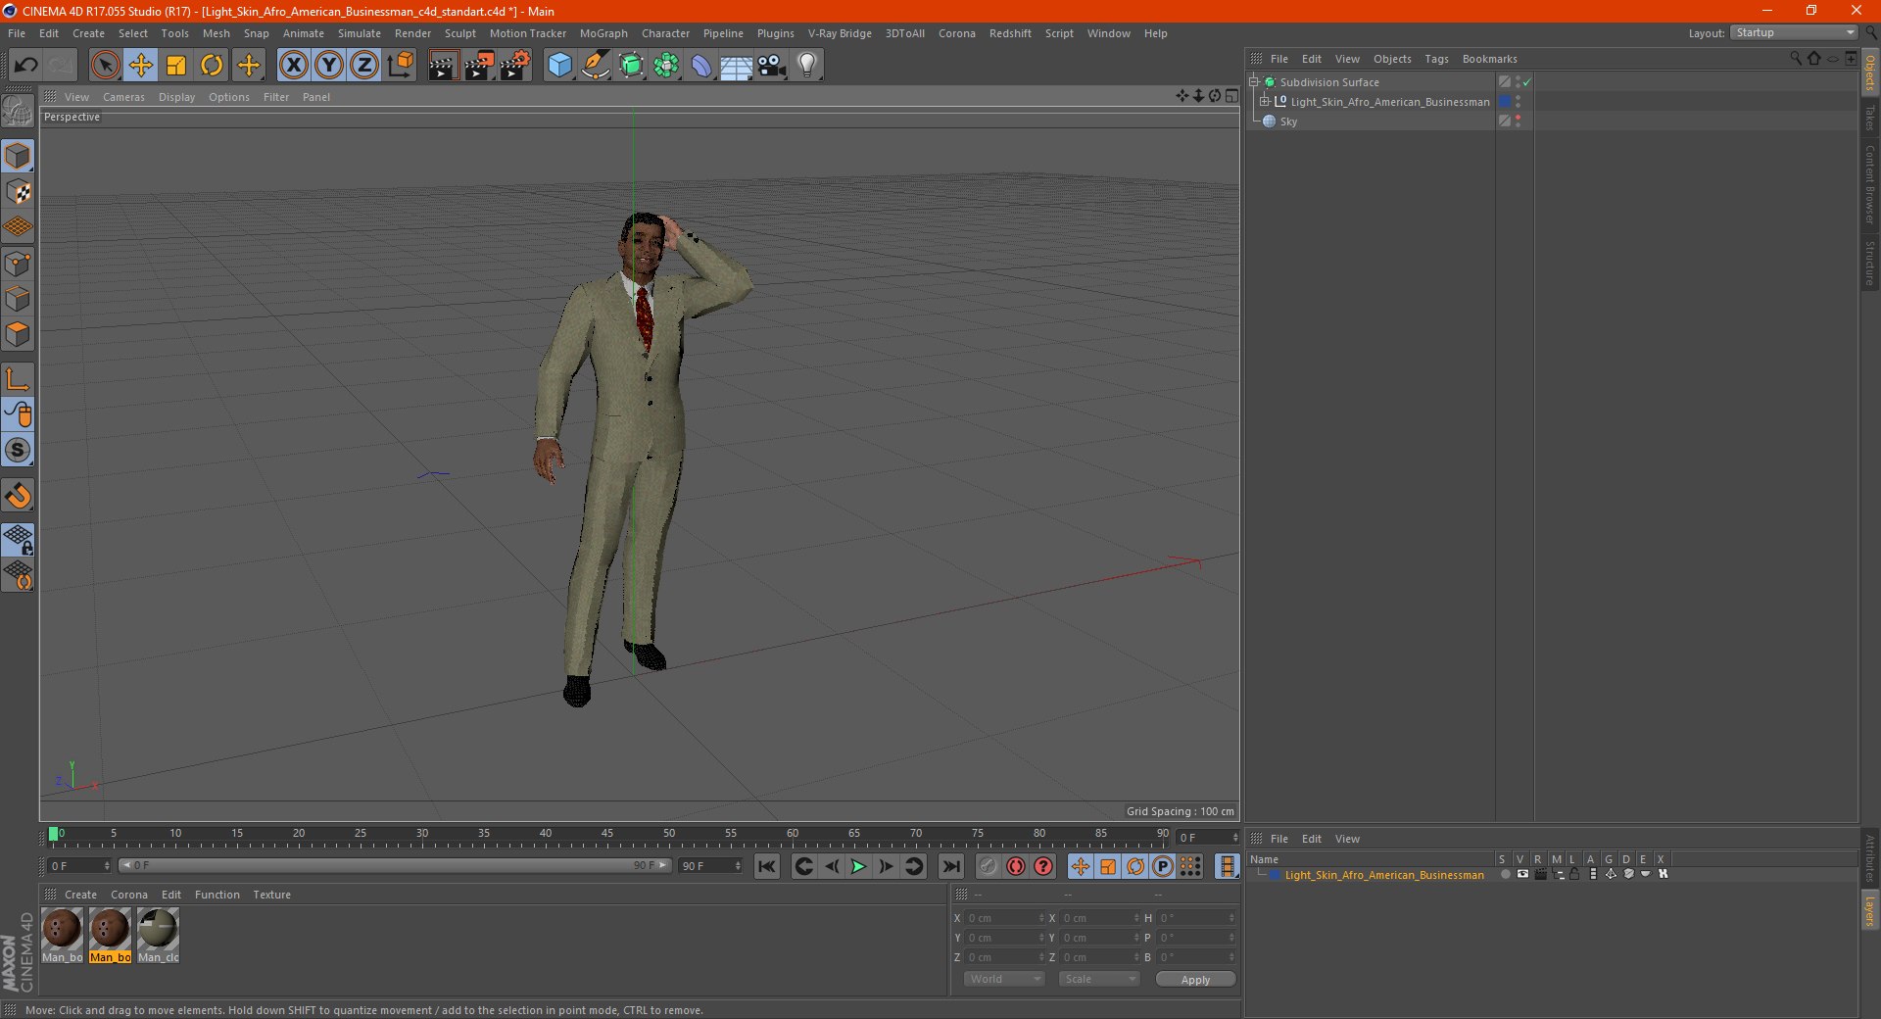1881x1019 pixels.
Task: Click the Undo arrow icon
Action: point(25,66)
